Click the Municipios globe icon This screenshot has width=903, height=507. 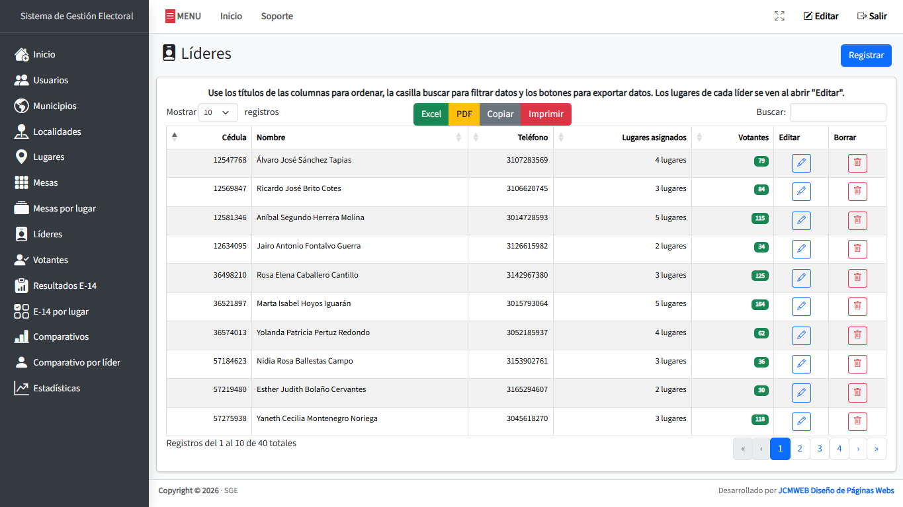click(22, 106)
